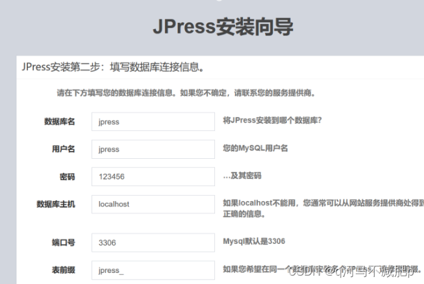The height and width of the screenshot is (284, 424).
Task: Click hint text 您的MySQL用户名
Action: (x=255, y=148)
